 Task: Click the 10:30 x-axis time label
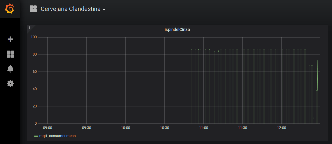(164, 128)
